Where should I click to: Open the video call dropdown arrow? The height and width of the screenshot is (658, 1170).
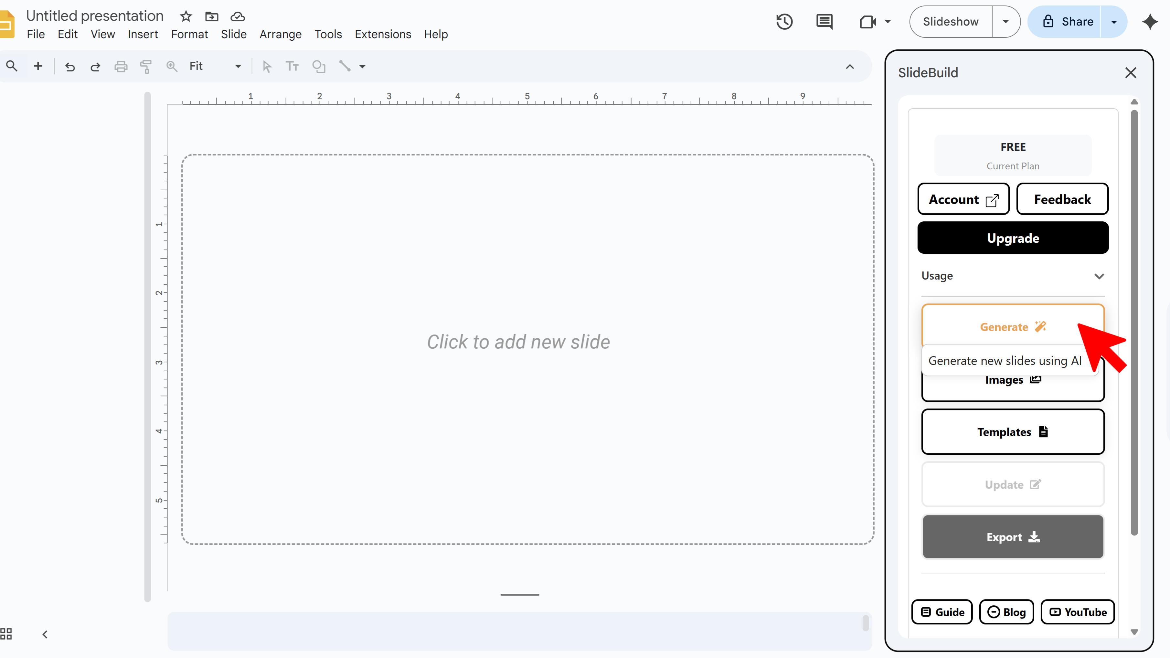(x=888, y=22)
